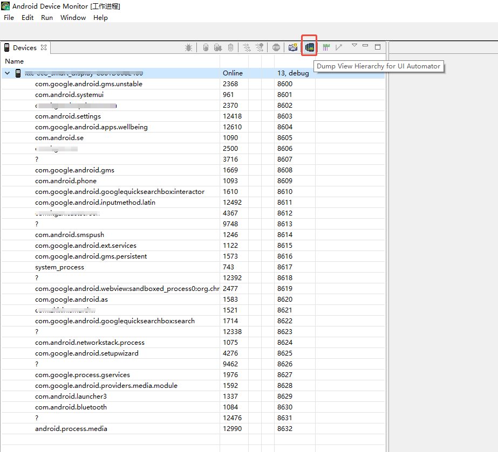Select process com.android.settings

[x=67, y=116]
